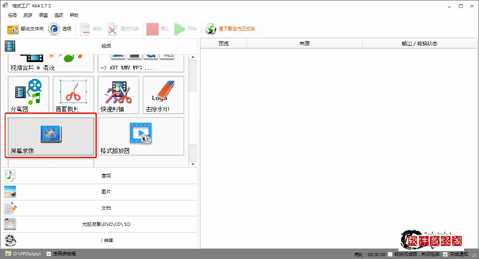Open the 去除水印 eraser tool
This screenshot has width=479, height=259.
coord(163,95)
